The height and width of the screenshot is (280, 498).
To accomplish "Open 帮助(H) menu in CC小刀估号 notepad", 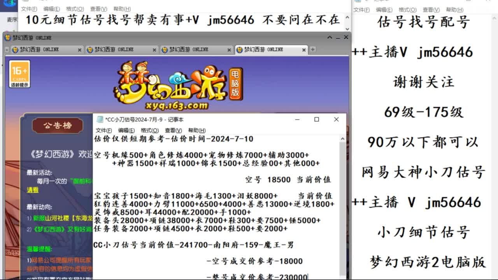I will tap(197, 130).
